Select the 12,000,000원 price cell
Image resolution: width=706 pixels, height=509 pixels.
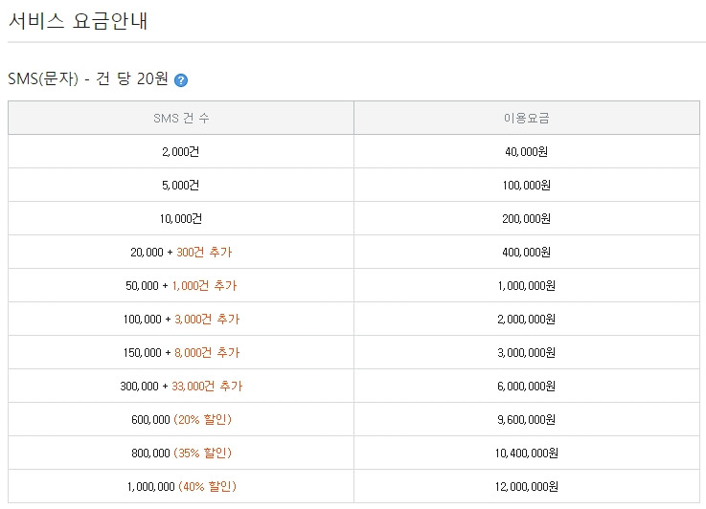(x=526, y=487)
